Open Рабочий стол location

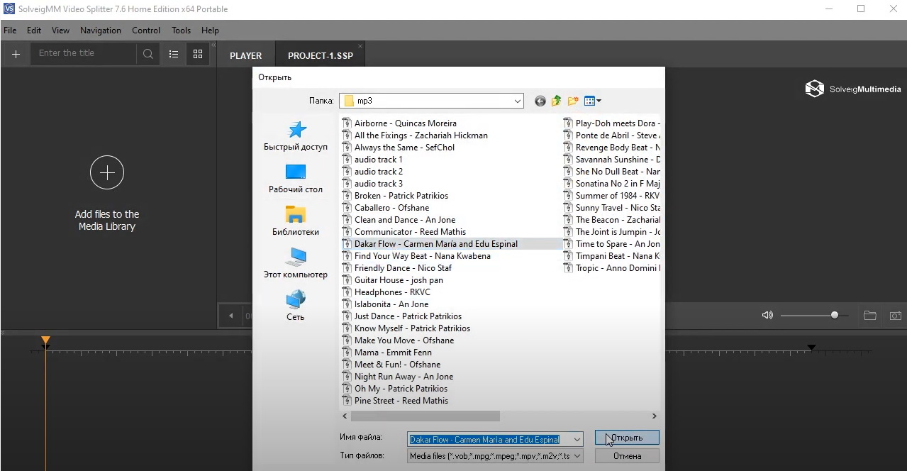tap(296, 179)
